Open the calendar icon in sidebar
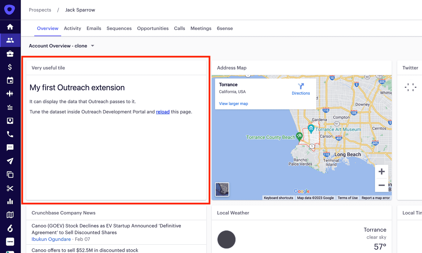The image size is (422, 253). coord(10,81)
